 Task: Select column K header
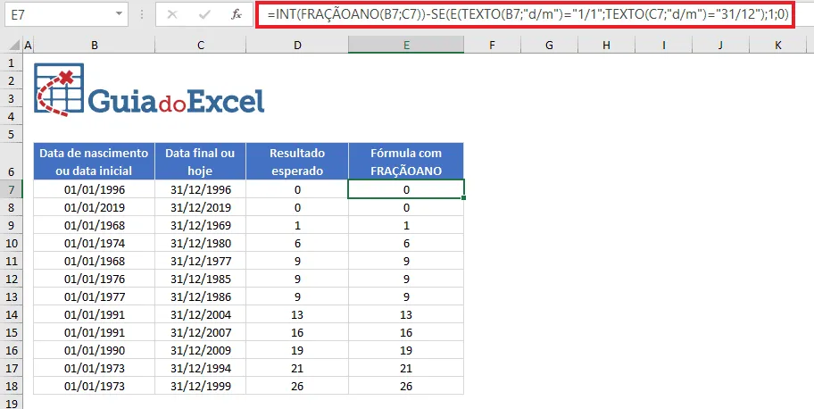pos(777,46)
